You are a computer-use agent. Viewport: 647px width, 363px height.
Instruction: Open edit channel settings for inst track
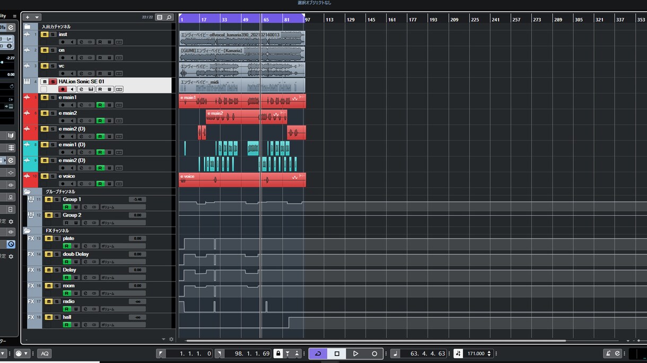point(82,42)
